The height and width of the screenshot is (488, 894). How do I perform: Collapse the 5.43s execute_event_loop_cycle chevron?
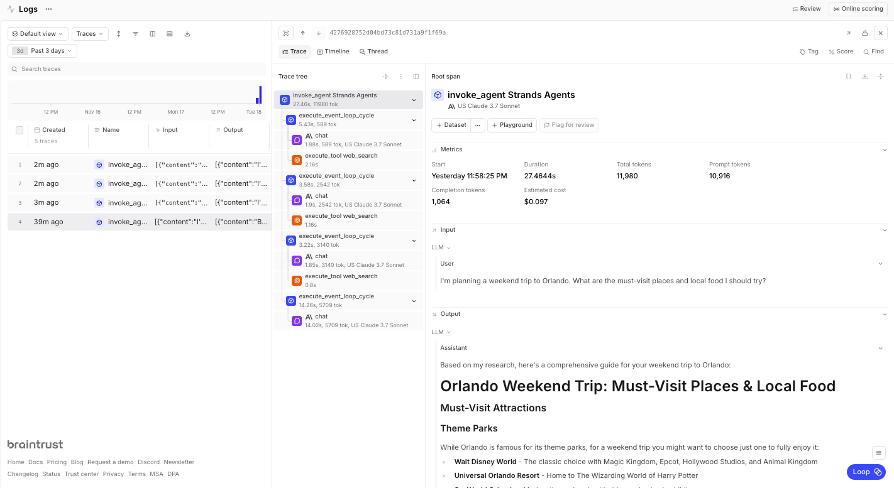tap(414, 120)
